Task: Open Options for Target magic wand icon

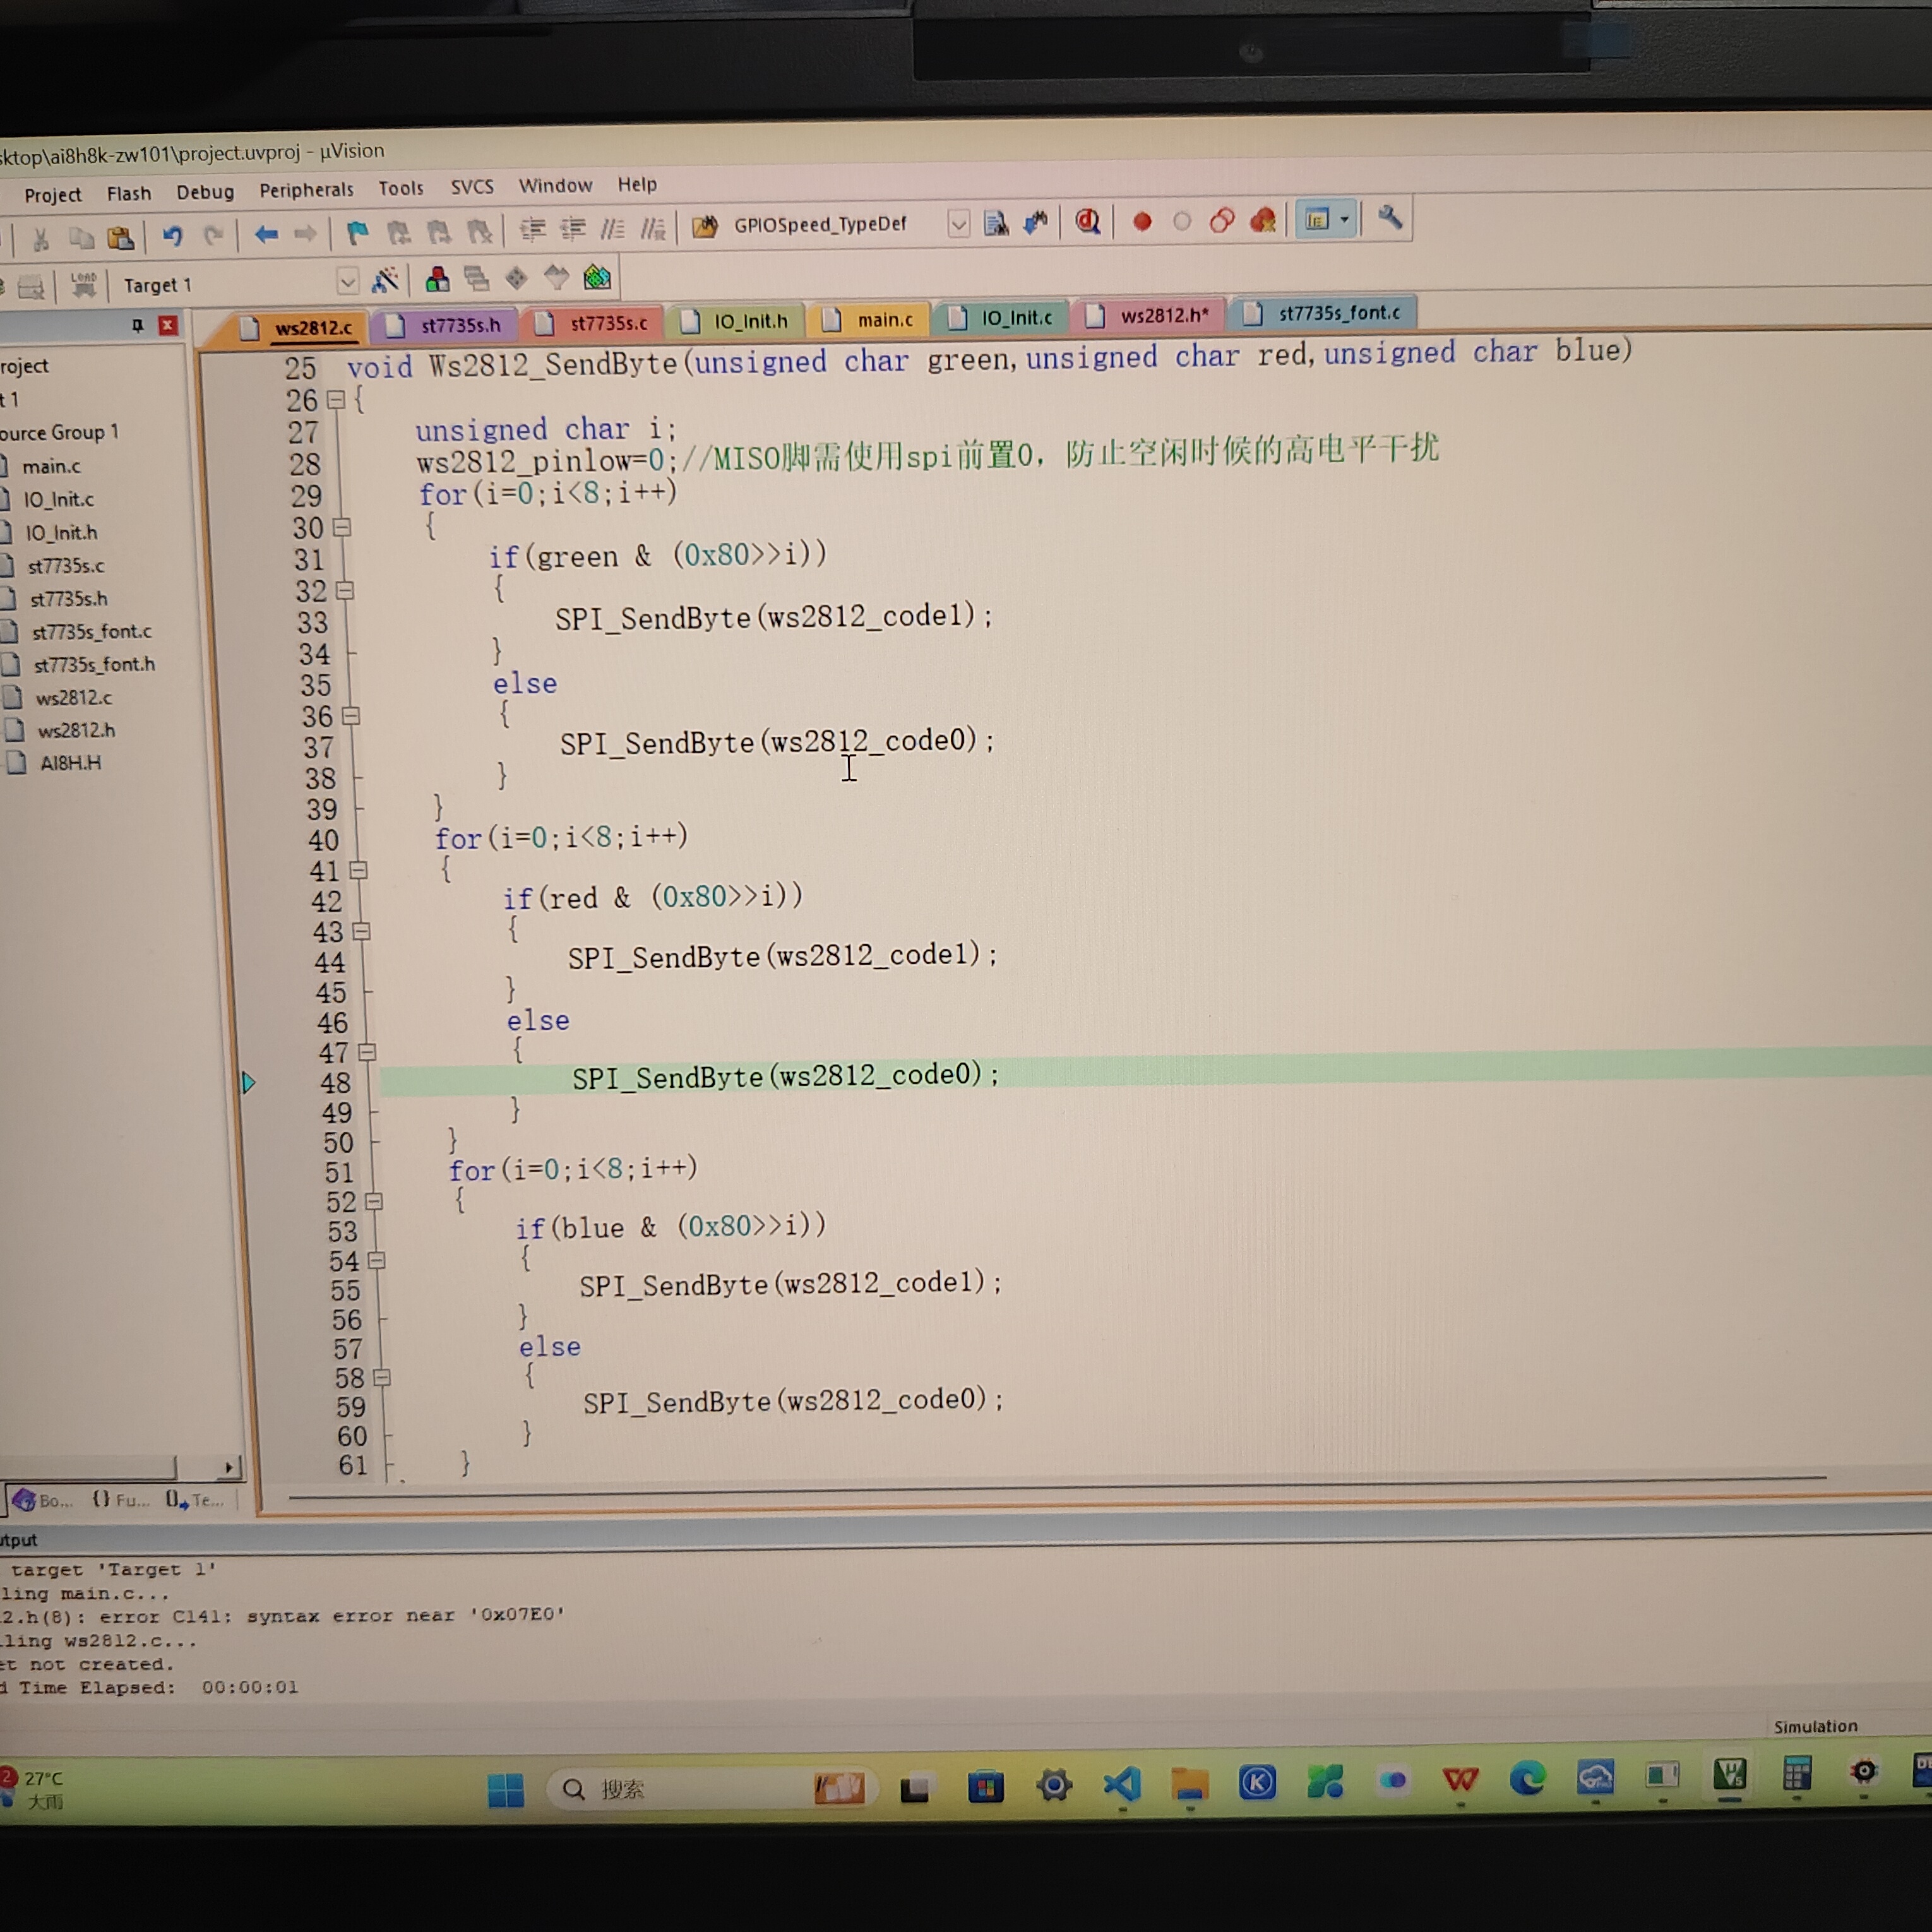Action: [385, 280]
